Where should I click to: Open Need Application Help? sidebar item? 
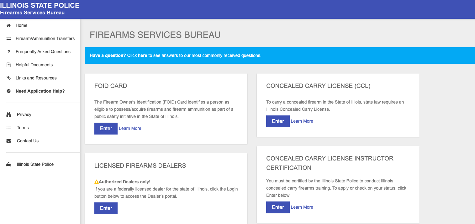click(40, 91)
